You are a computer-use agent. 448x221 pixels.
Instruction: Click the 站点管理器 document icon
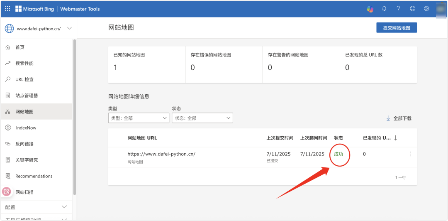click(x=8, y=95)
